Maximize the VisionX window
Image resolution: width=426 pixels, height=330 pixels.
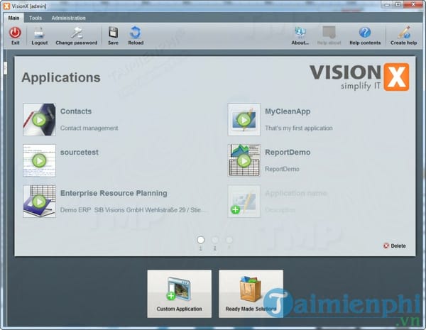coord(398,4)
